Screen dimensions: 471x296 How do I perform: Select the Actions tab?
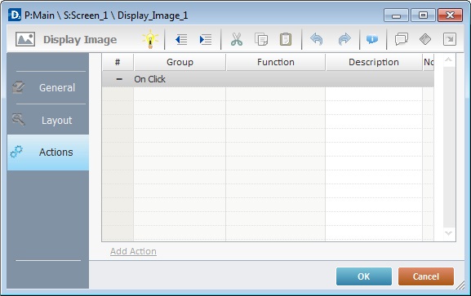48,152
